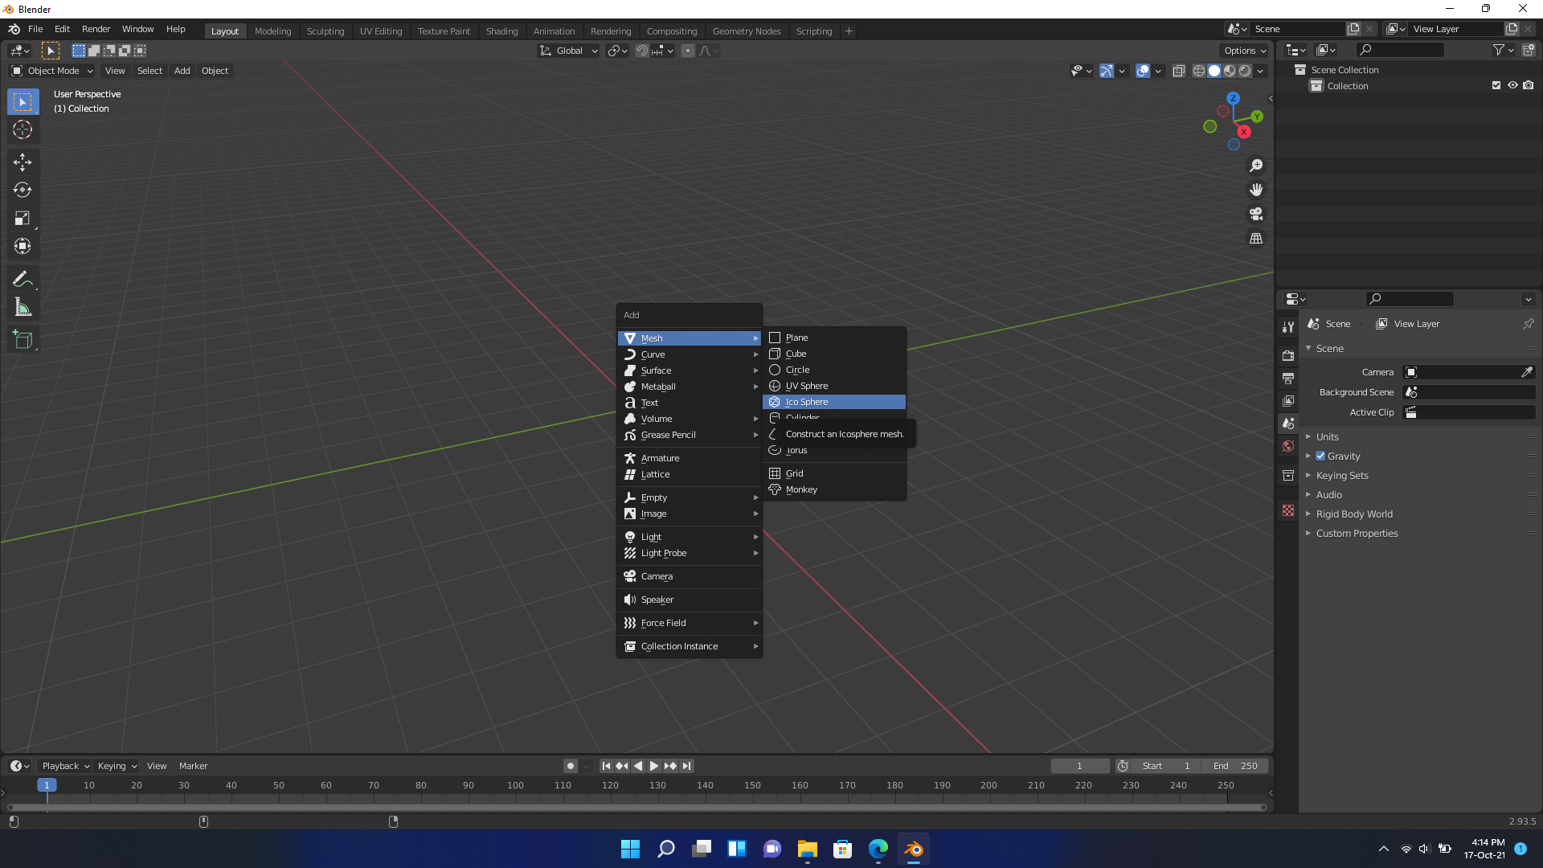Click the pan view hand icon
Image resolution: width=1543 pixels, height=868 pixels.
point(1255,190)
